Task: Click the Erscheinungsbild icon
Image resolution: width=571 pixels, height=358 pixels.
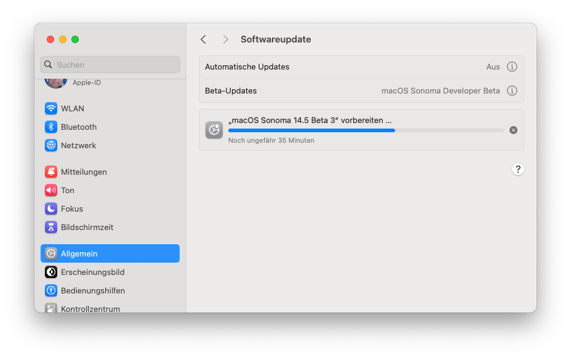Action: (x=51, y=272)
